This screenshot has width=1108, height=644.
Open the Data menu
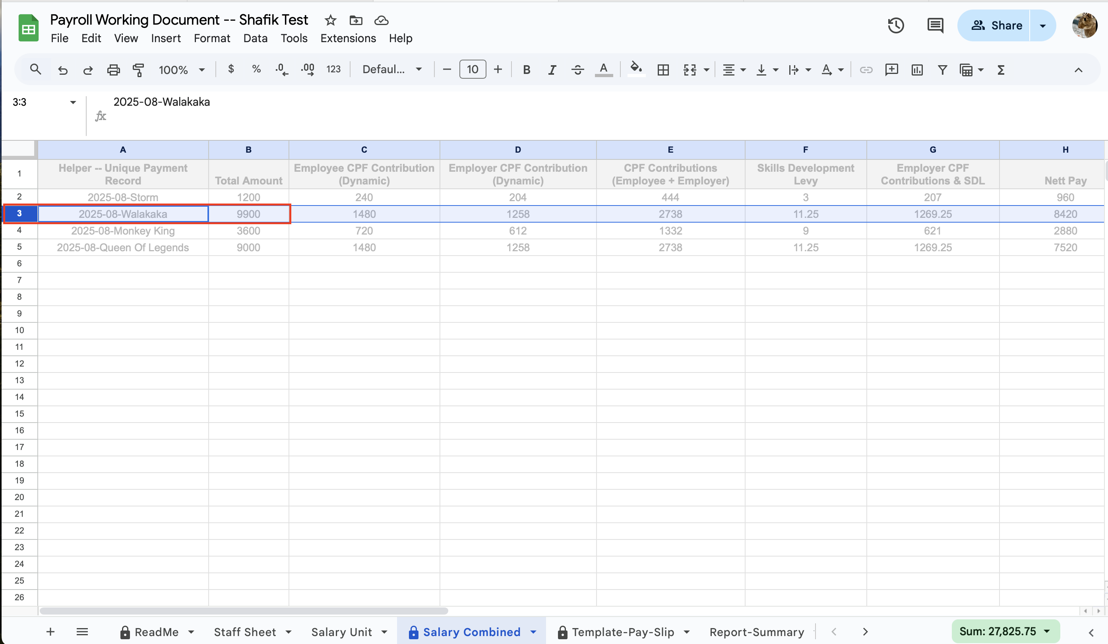coord(256,38)
